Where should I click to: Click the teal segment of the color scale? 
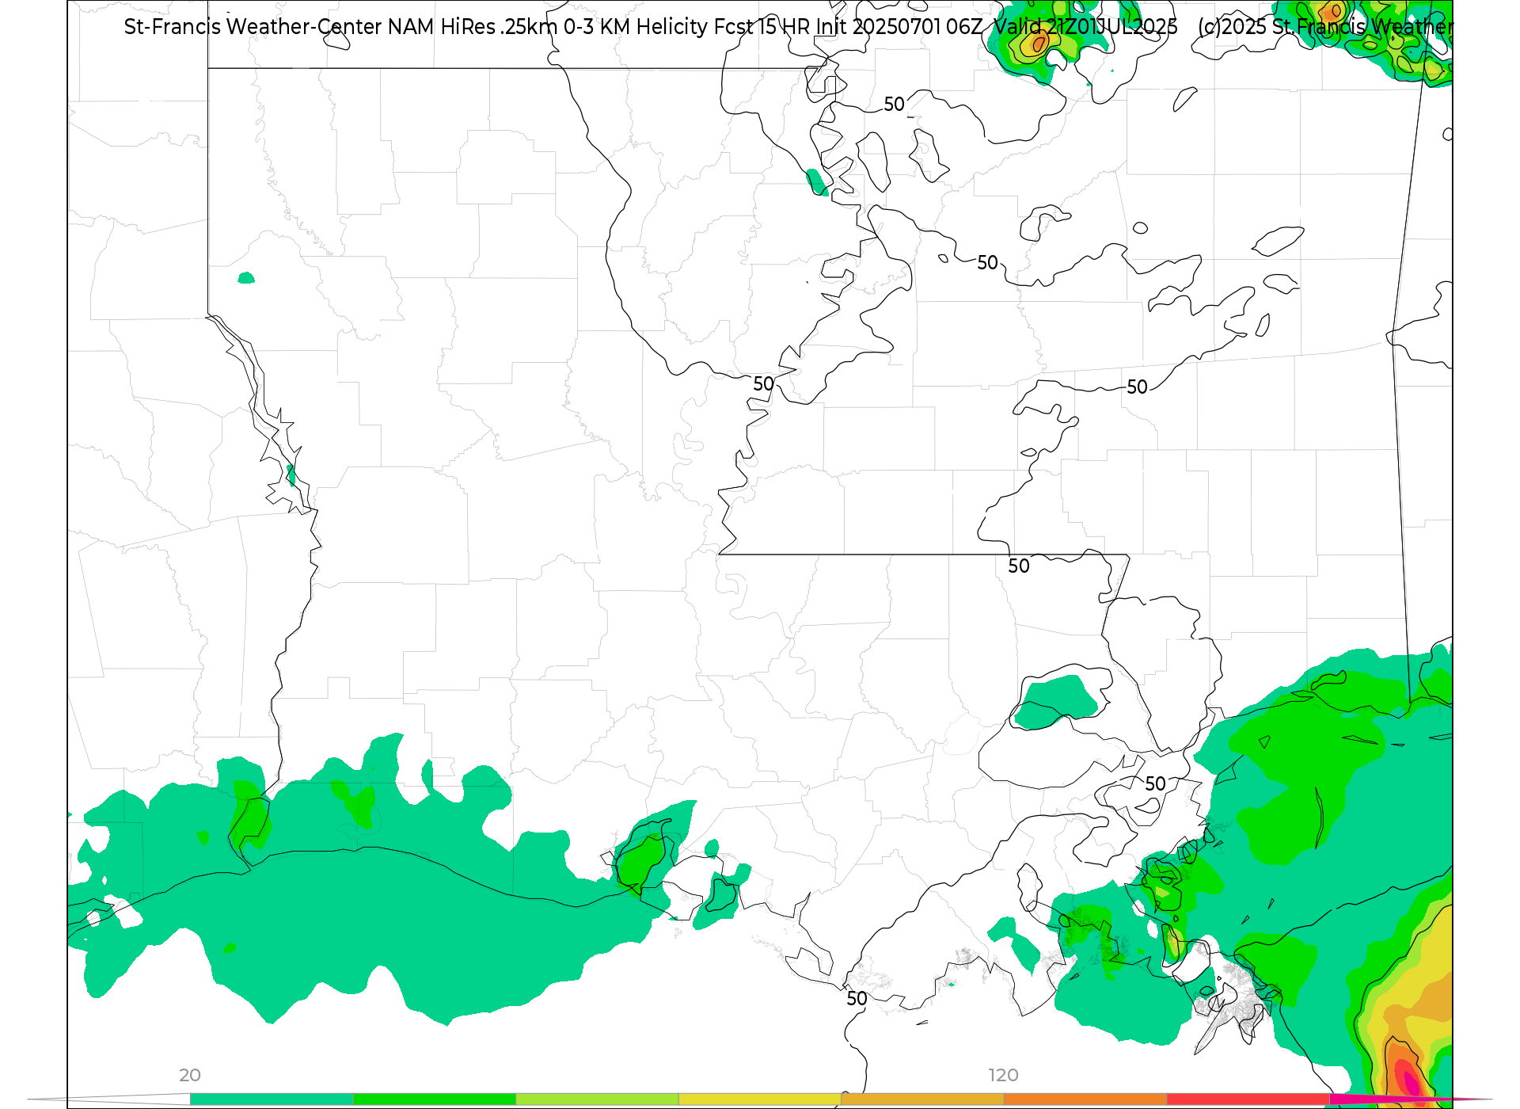coord(272,1099)
